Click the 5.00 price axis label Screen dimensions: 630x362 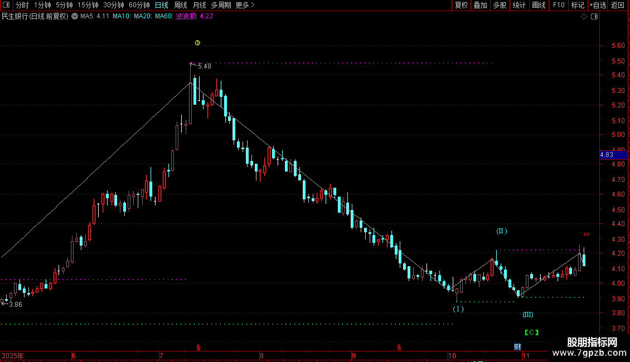[x=618, y=135]
